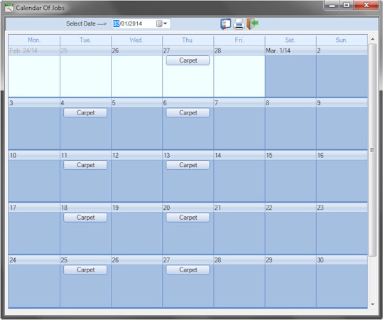Select day 22 in the calendar
This screenshot has width=383, height=320.
[291, 228]
